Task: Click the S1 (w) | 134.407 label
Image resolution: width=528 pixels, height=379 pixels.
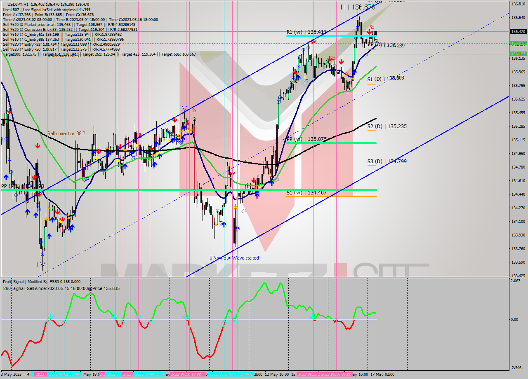Action: [306, 192]
